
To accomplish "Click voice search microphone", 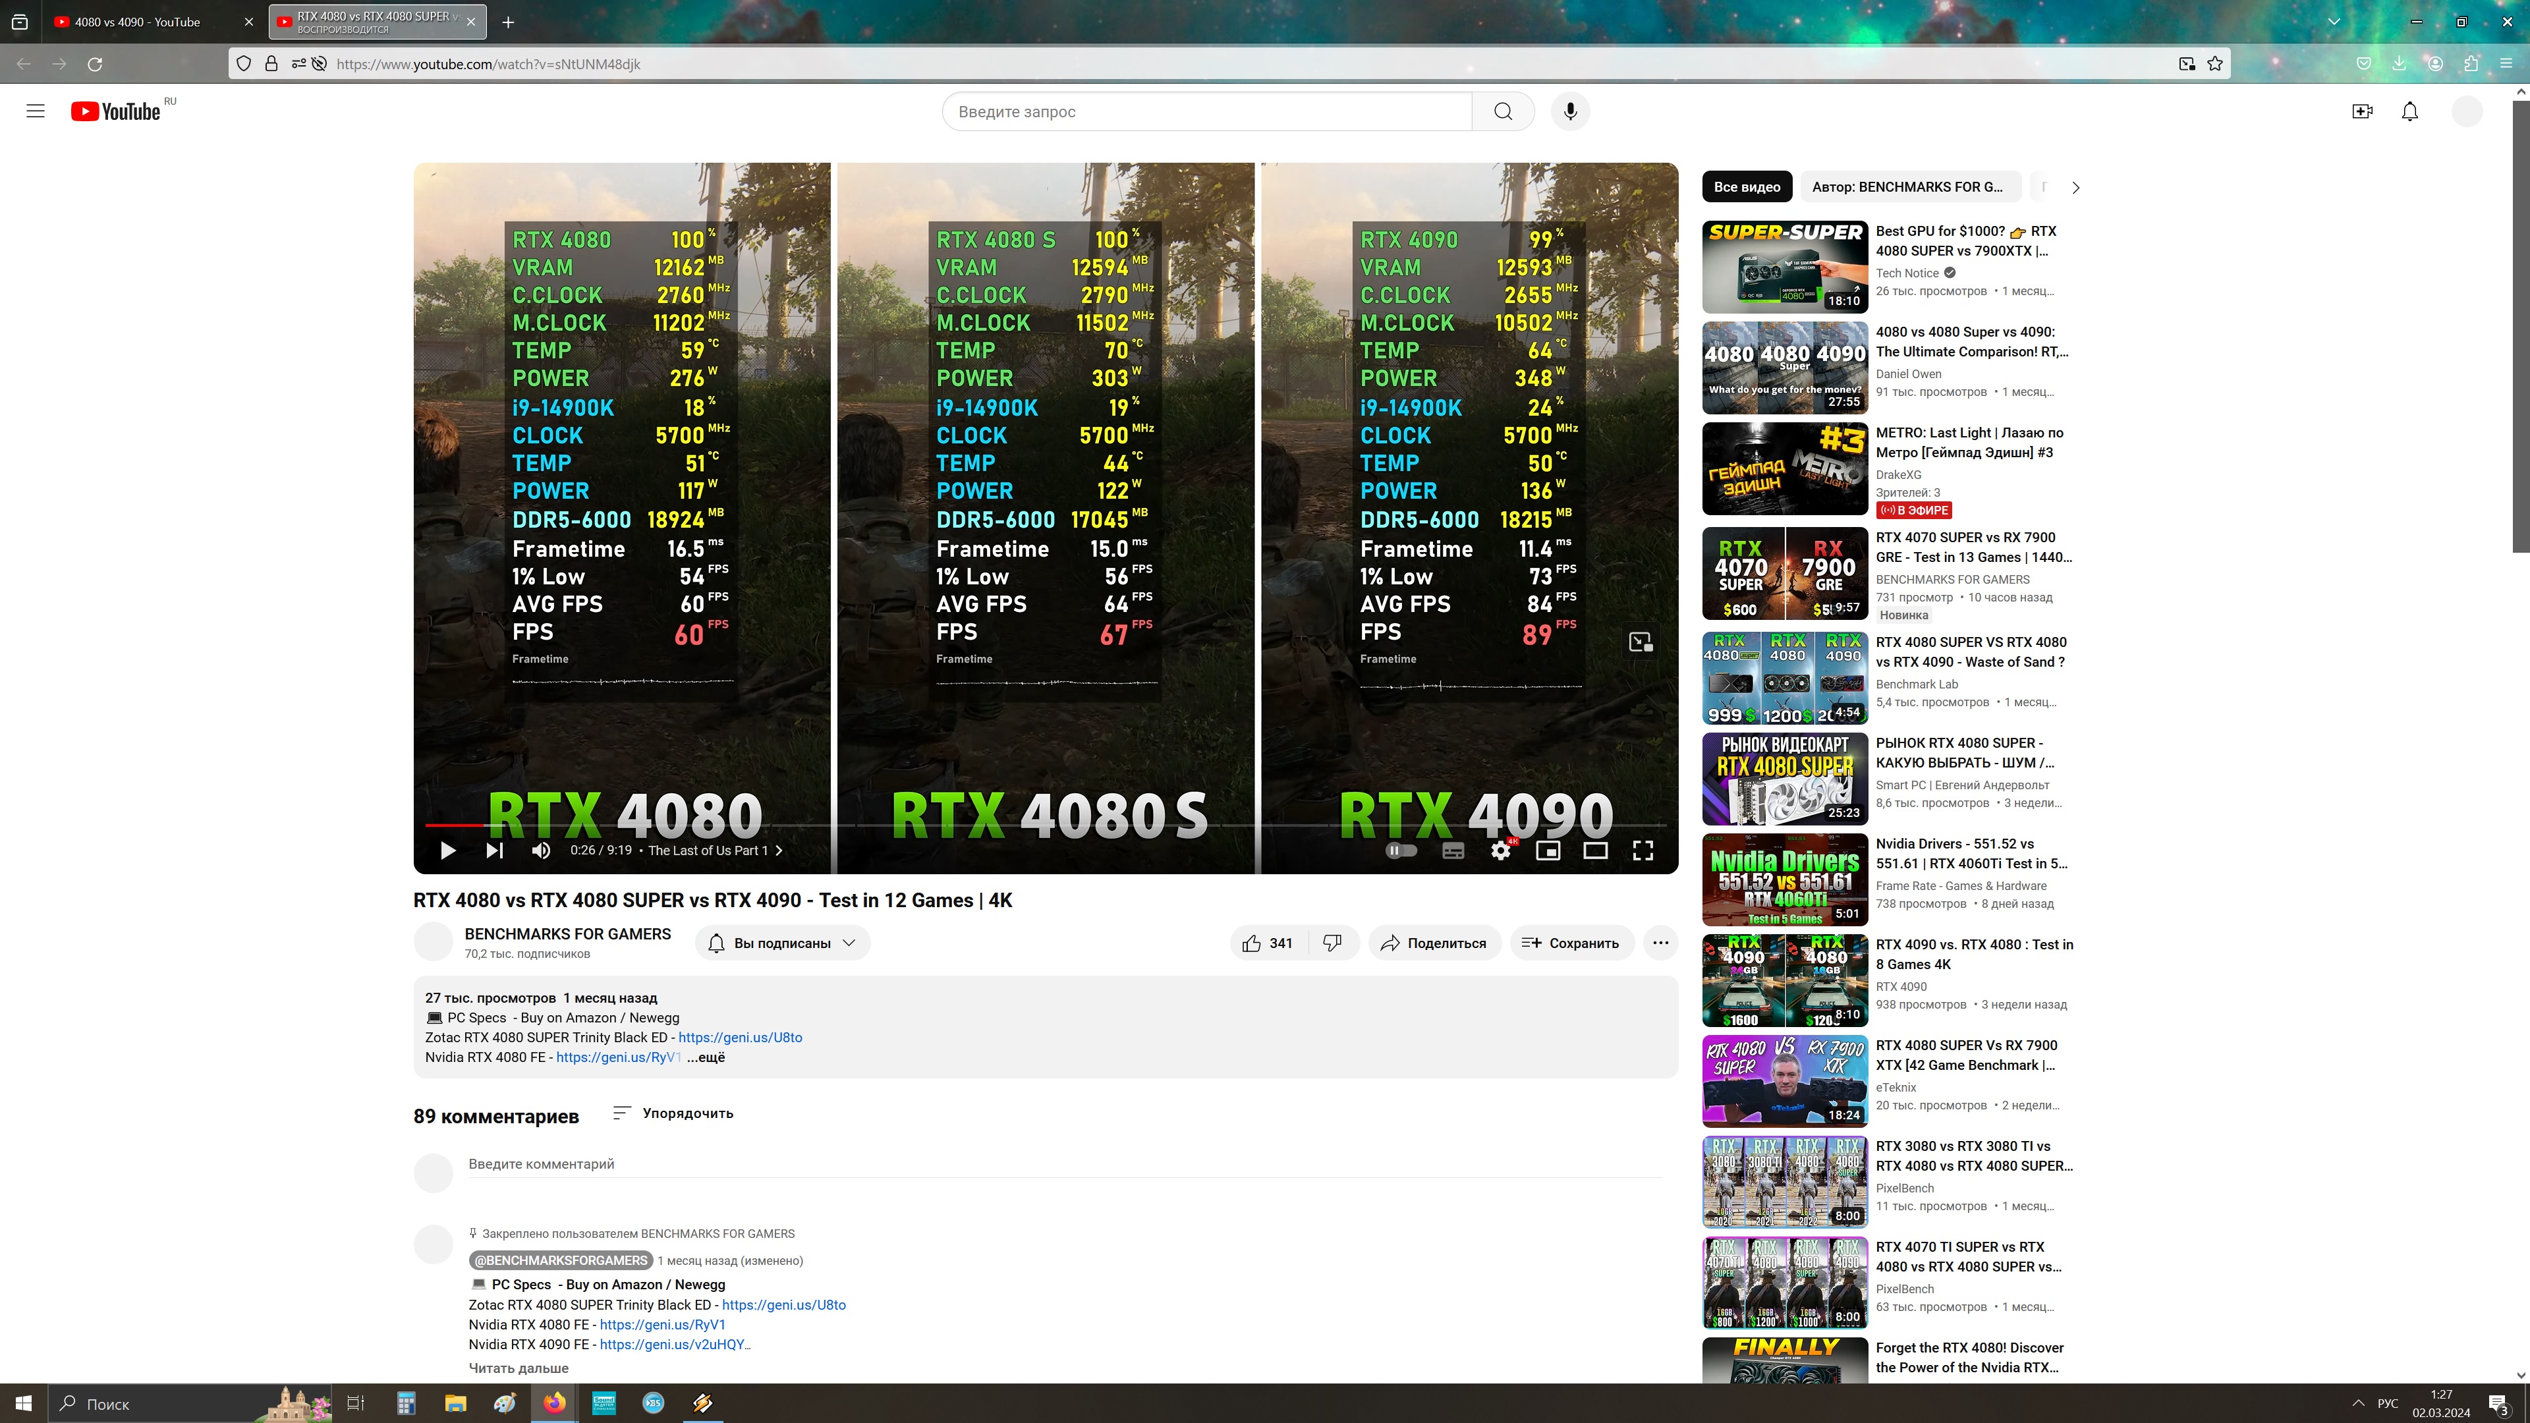I will click(x=1569, y=111).
